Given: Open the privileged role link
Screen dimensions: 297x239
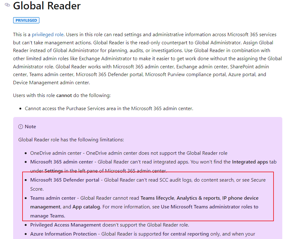Looking at the screenshot, I should tap(48, 35).
